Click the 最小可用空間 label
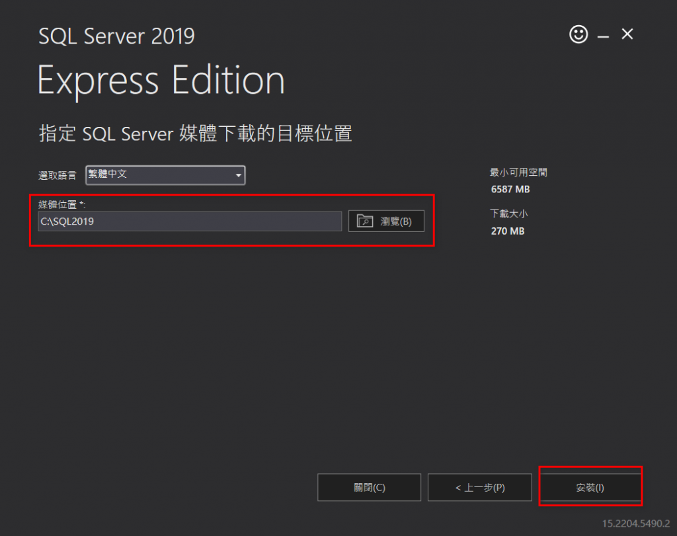The height and width of the screenshot is (536, 677). click(x=518, y=172)
